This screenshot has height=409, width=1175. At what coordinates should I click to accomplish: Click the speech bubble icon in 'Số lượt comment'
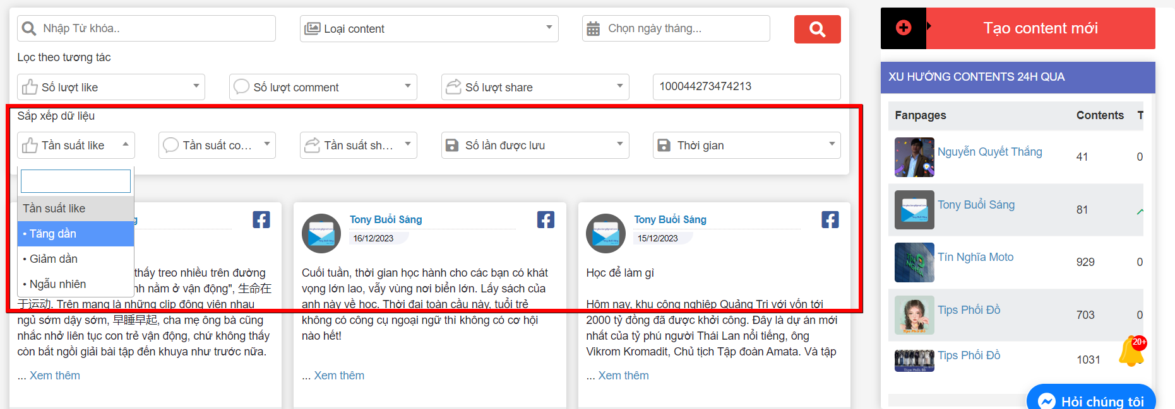(241, 86)
